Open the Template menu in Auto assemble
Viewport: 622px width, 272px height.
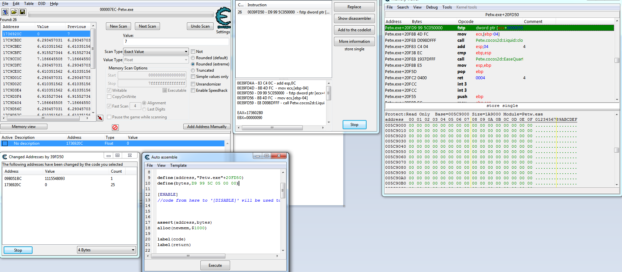pyautogui.click(x=178, y=165)
